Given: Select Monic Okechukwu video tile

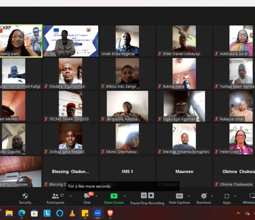Looking at the screenshot, I should (x=127, y=139).
